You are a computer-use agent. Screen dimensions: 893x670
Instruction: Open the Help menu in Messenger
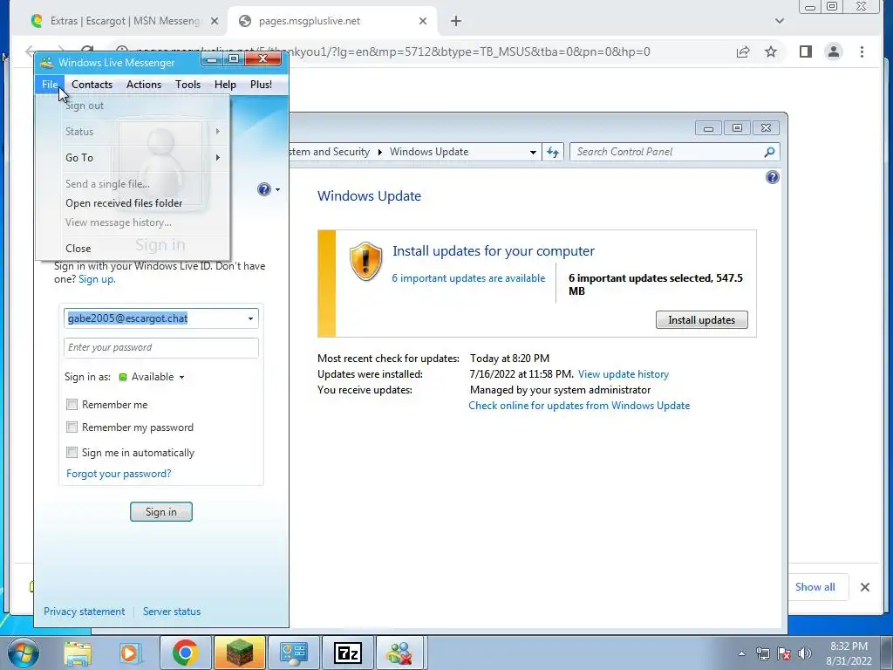pyautogui.click(x=225, y=85)
